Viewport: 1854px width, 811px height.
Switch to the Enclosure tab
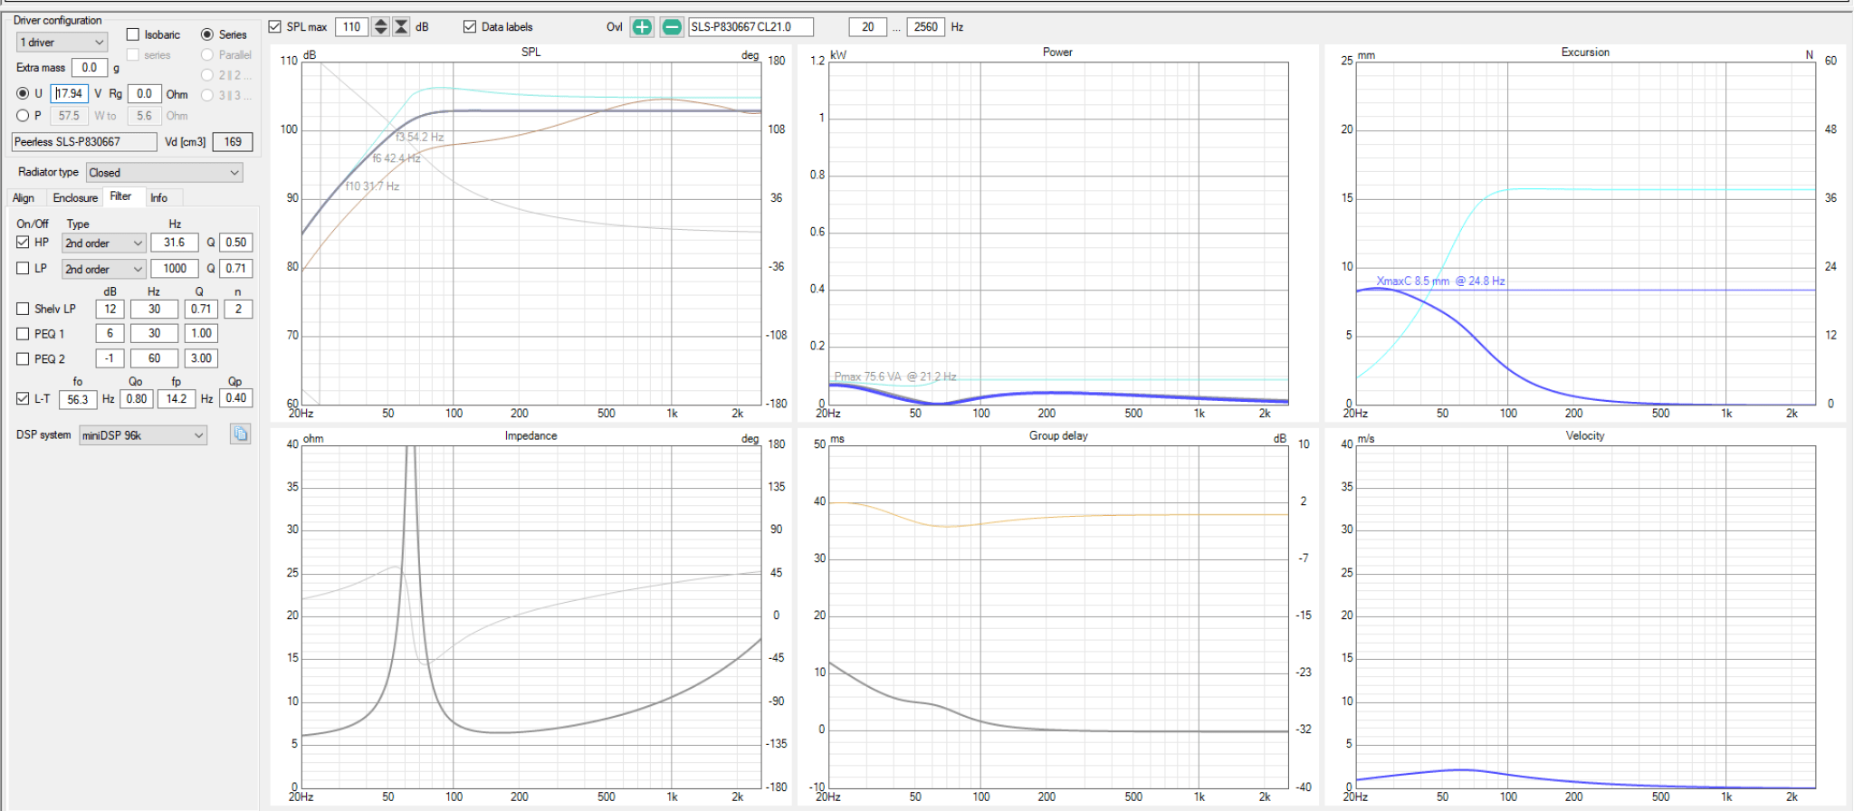point(75,197)
